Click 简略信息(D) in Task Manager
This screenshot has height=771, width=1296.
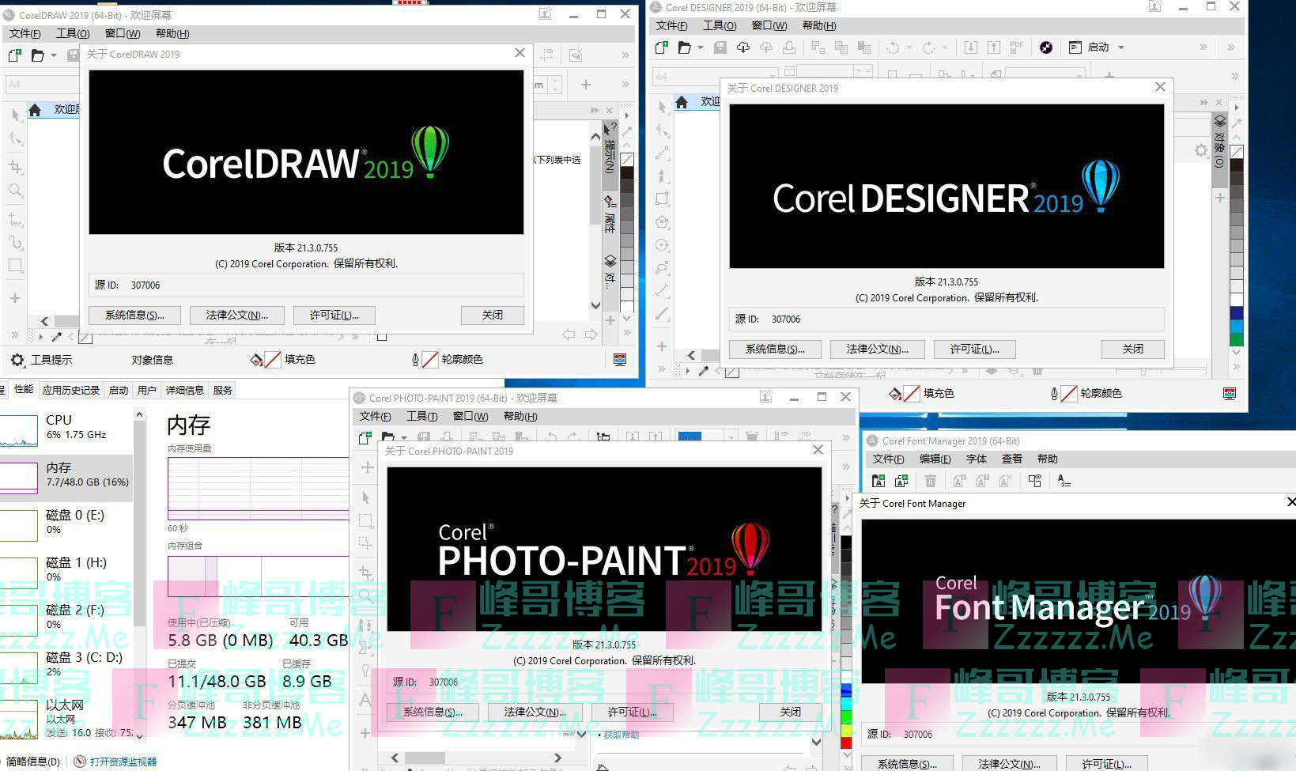(33, 762)
